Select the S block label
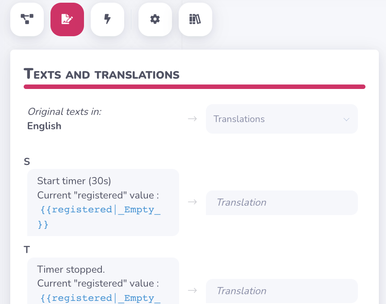 pos(27,161)
